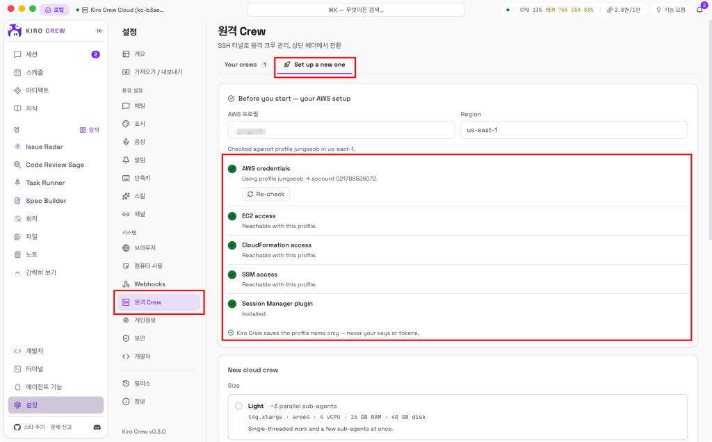
Task: Open the 문제 신고 report issue link
Action: pos(61,427)
